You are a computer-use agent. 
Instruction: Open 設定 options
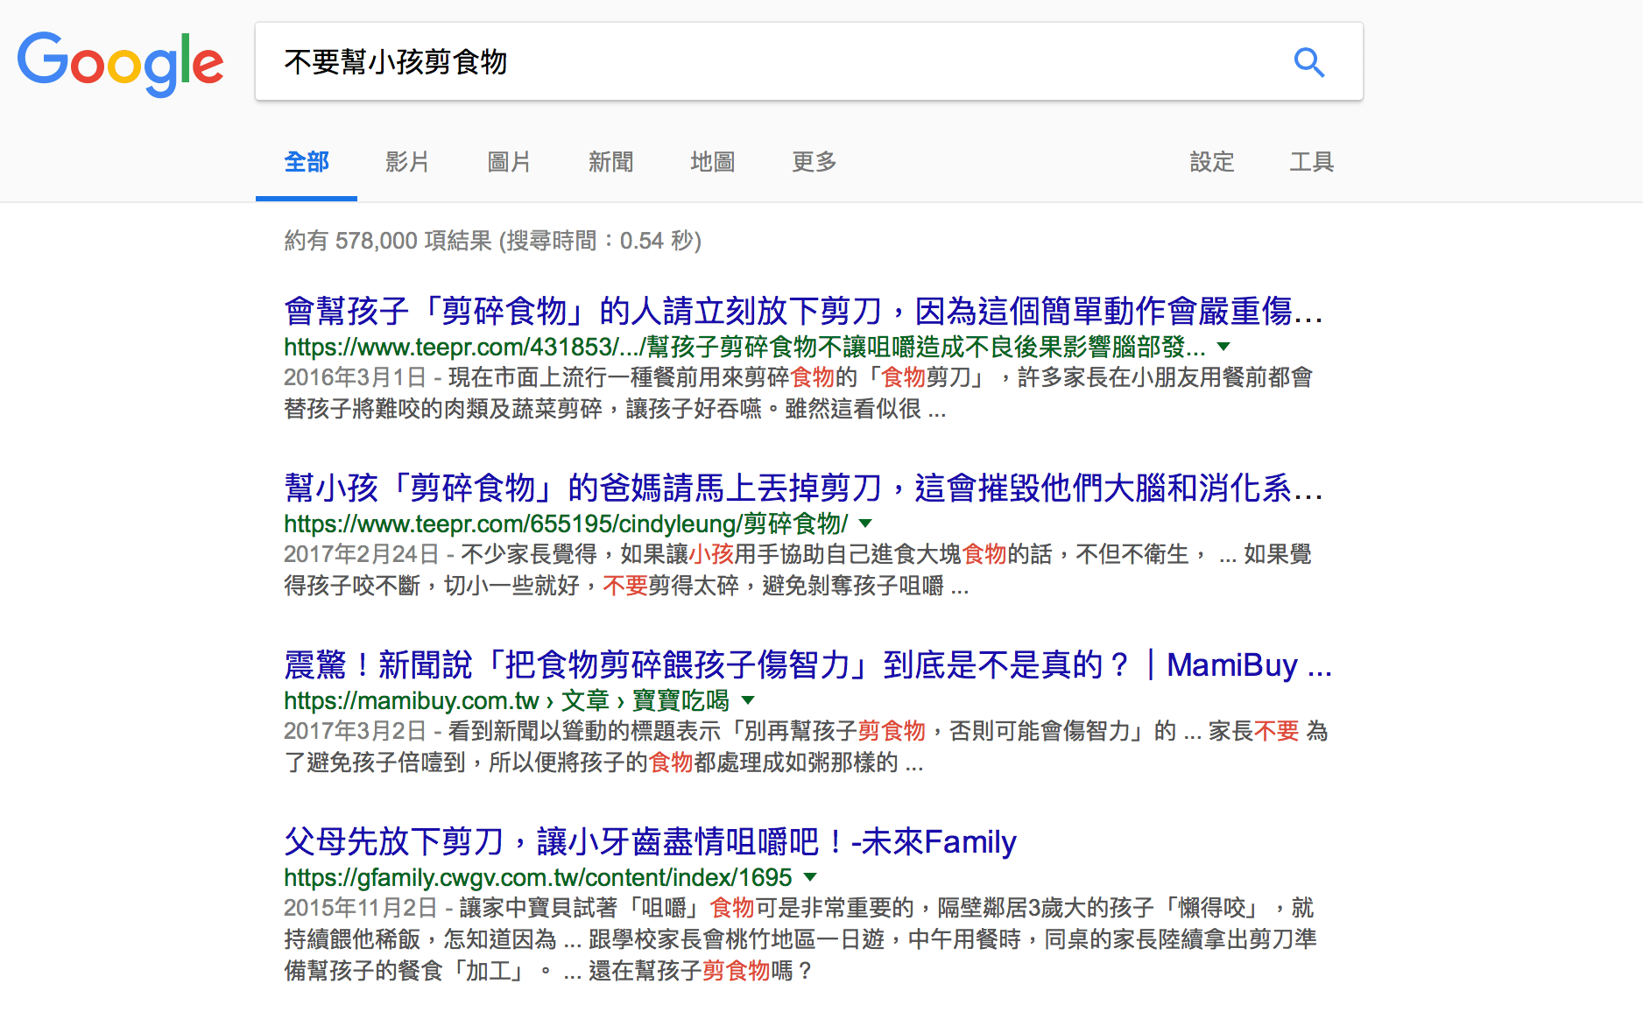click(x=1211, y=162)
